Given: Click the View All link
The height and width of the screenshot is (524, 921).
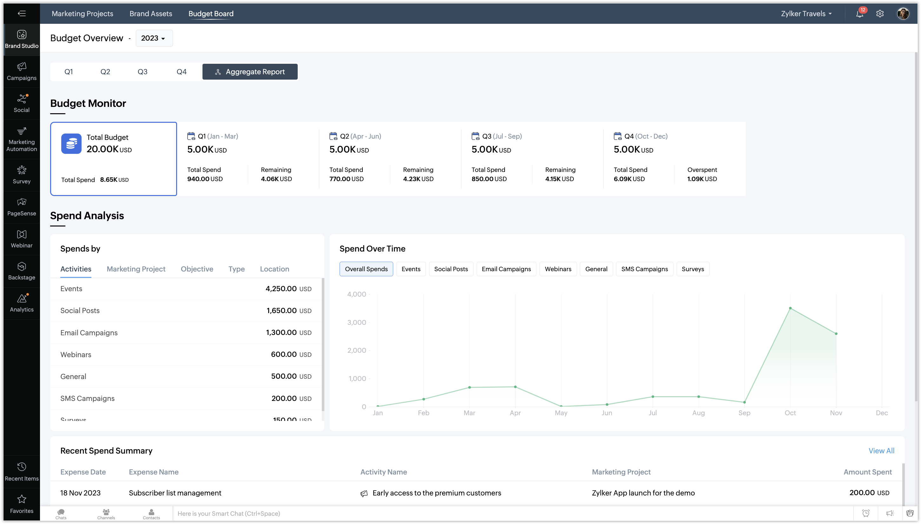Looking at the screenshot, I should pos(881,451).
